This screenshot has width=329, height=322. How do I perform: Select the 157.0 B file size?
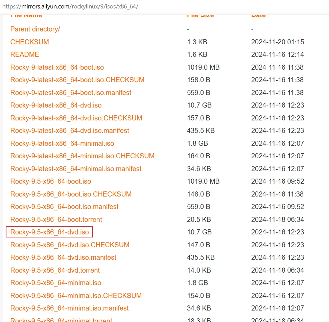click(198, 118)
